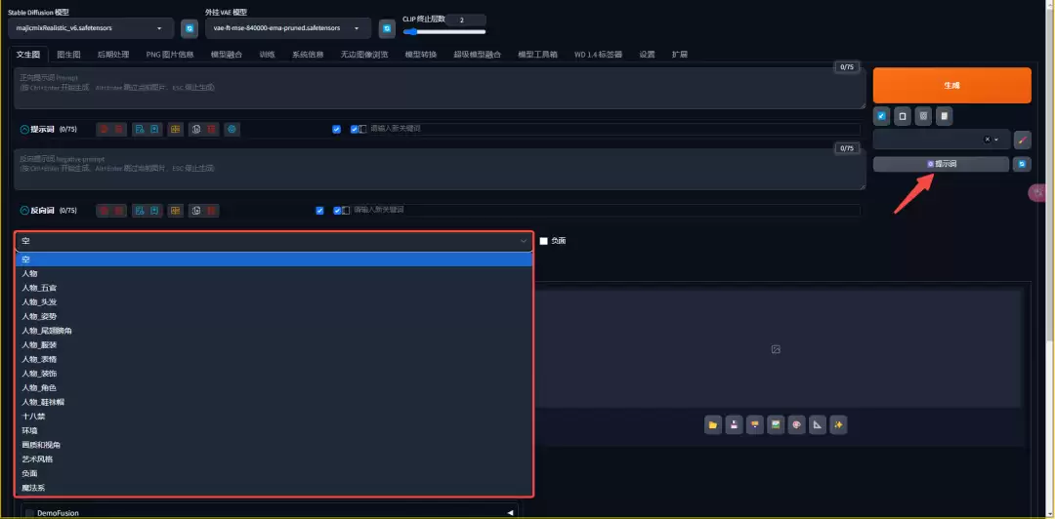Viewport: 1055px width, 519px height.
Task: Click the orange 生成 button
Action: 951,85
